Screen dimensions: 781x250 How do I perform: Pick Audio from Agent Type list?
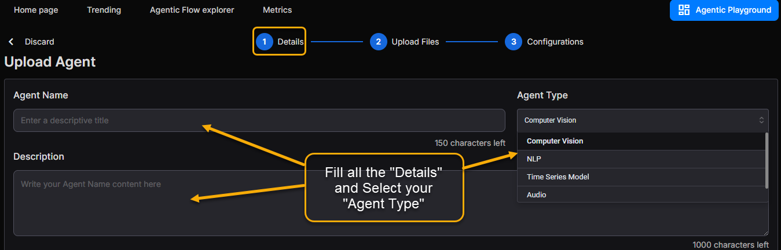(536, 195)
